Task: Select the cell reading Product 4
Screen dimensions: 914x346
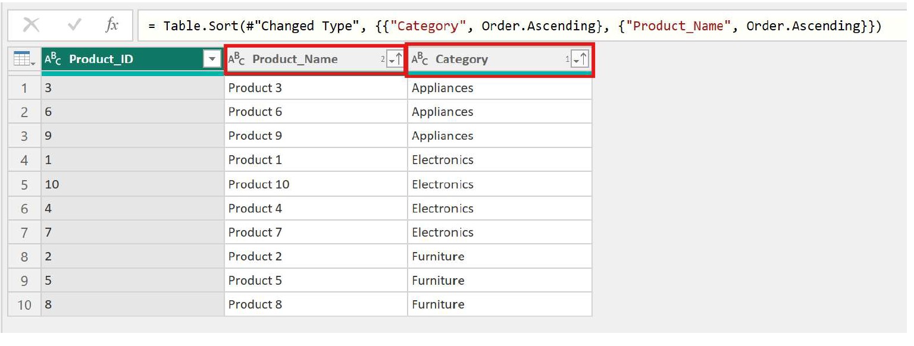Action: click(316, 208)
